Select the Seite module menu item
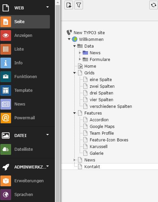The width and height of the screenshot is (158, 202). [x=25, y=22]
